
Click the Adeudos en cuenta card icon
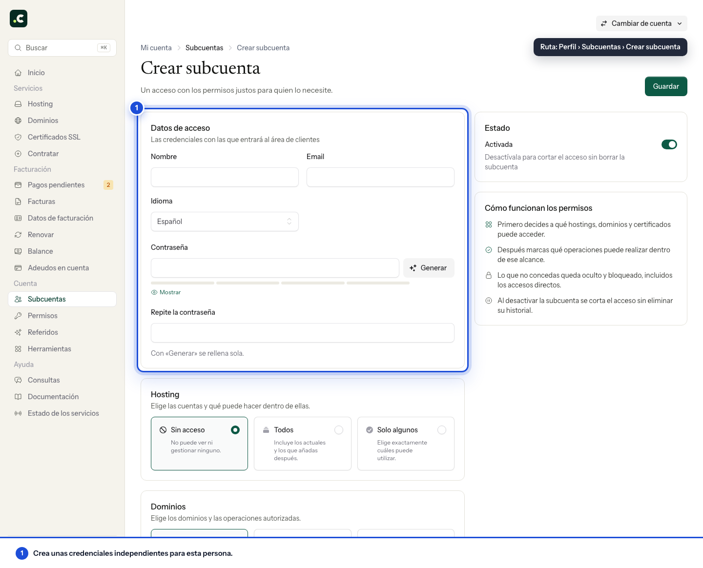point(18,268)
